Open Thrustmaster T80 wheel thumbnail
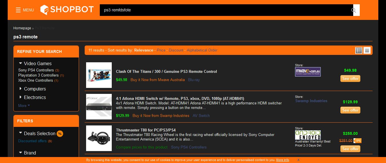The height and width of the screenshot is (163, 386). (x=99, y=138)
